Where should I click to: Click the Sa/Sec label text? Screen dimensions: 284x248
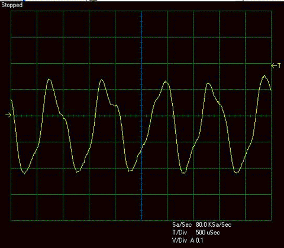click(x=182, y=224)
